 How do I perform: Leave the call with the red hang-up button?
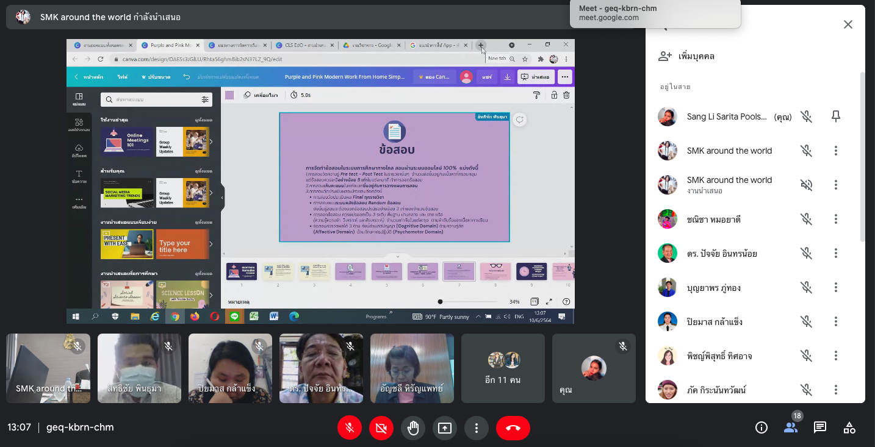(513, 428)
